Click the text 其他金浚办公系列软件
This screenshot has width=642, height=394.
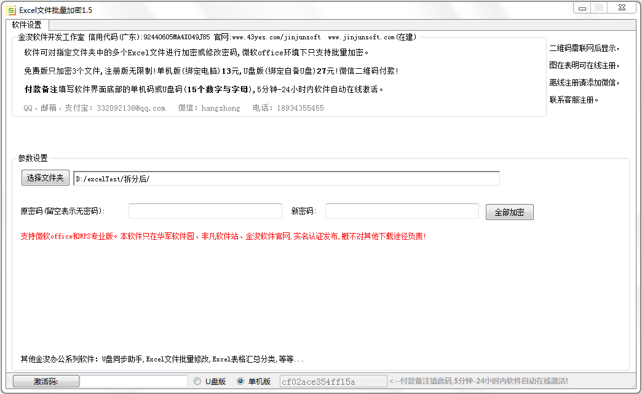click(58, 359)
